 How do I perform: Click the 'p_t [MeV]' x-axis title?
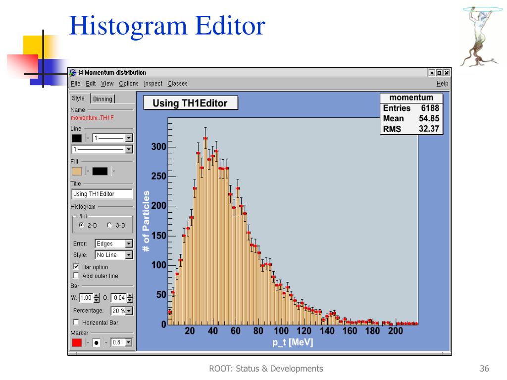click(293, 342)
